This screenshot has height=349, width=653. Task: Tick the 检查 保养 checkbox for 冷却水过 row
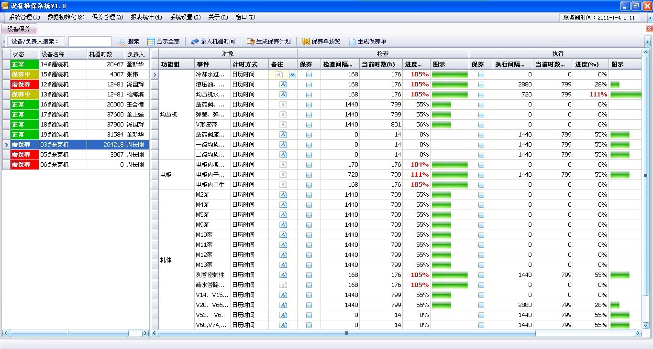pyautogui.click(x=309, y=74)
